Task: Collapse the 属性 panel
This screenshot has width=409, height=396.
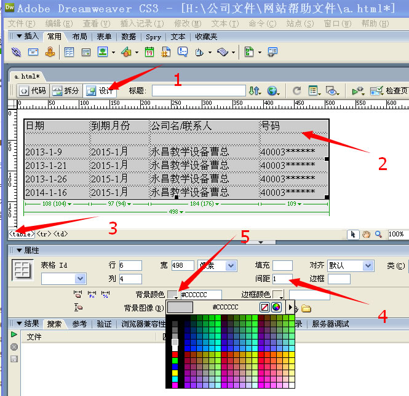Action: (19, 250)
